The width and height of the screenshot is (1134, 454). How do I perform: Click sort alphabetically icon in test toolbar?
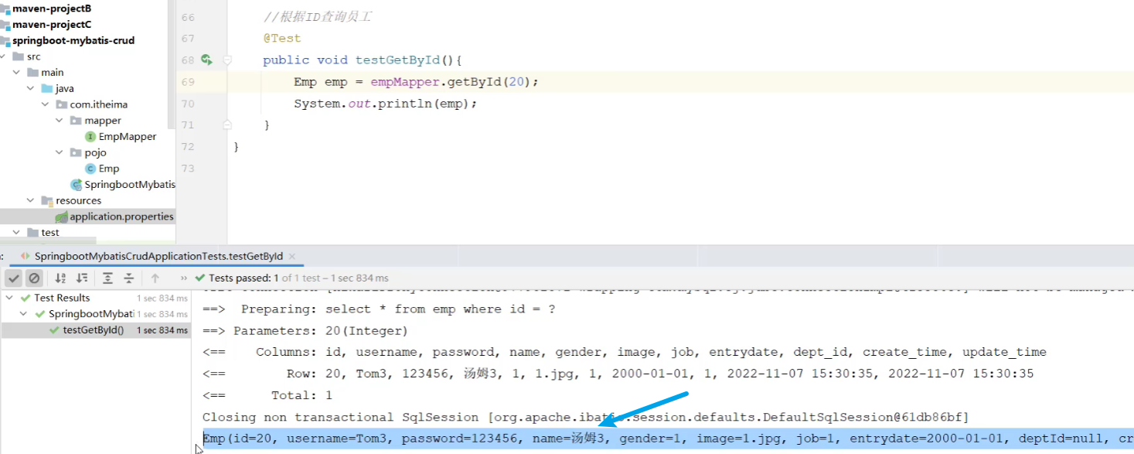point(60,278)
